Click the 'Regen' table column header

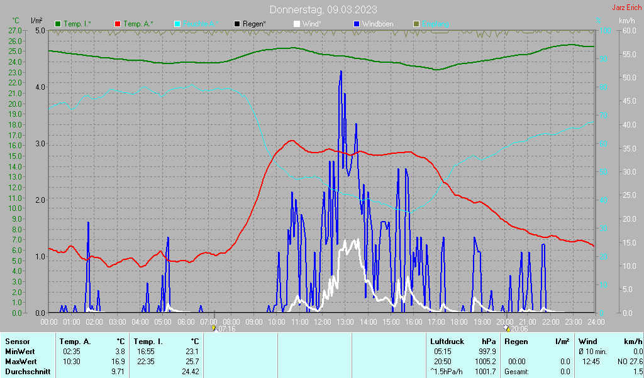(x=516, y=342)
